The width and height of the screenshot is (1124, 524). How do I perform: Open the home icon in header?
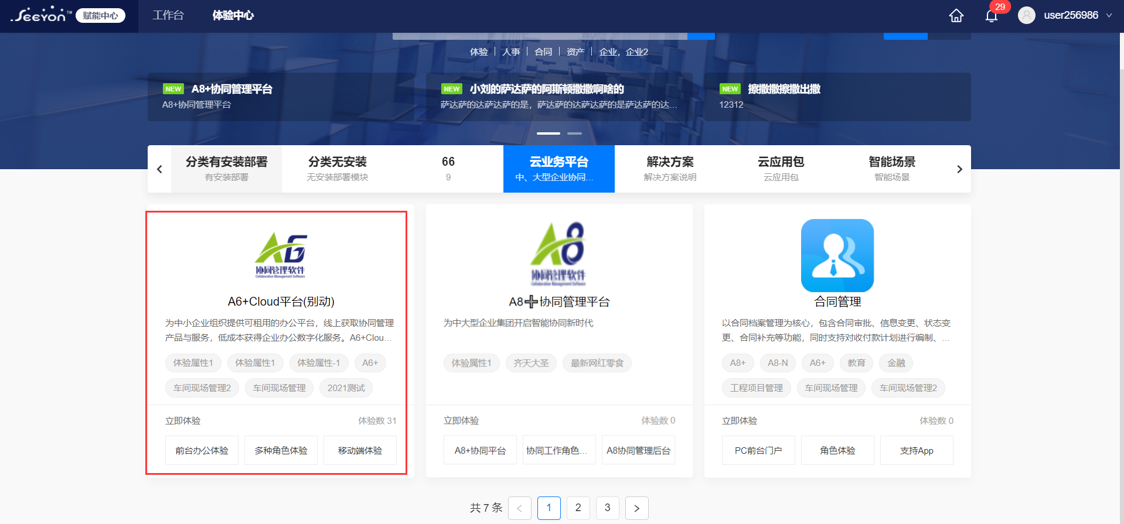[x=956, y=16]
